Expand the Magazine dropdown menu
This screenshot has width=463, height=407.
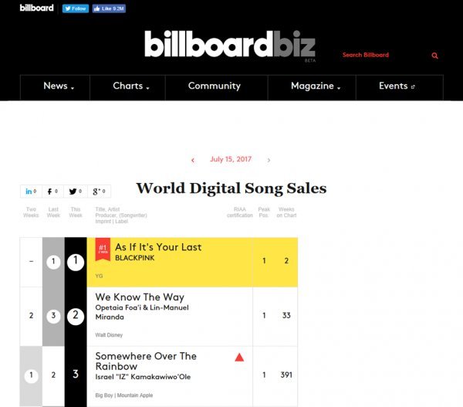coord(316,86)
